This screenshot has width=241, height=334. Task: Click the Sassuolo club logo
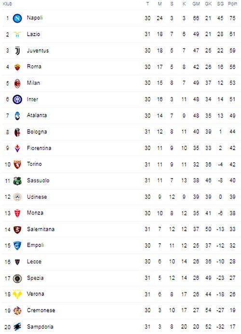(x=17, y=181)
